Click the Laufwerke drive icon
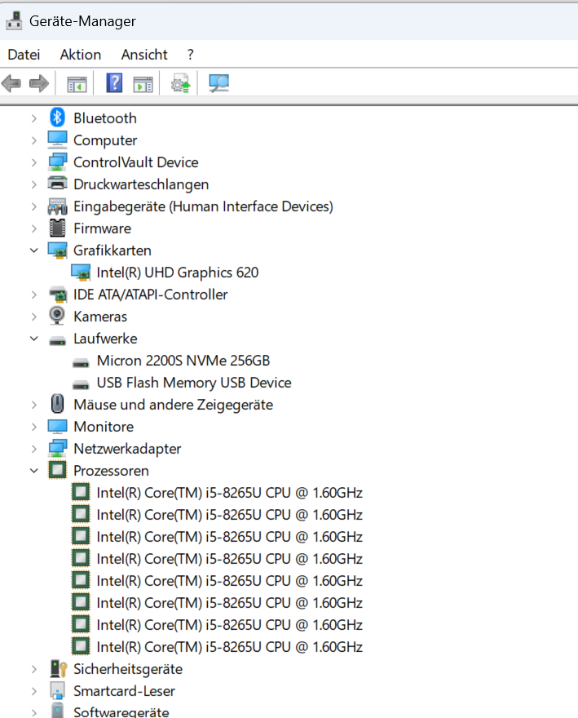This screenshot has height=718, width=578. coord(57,340)
